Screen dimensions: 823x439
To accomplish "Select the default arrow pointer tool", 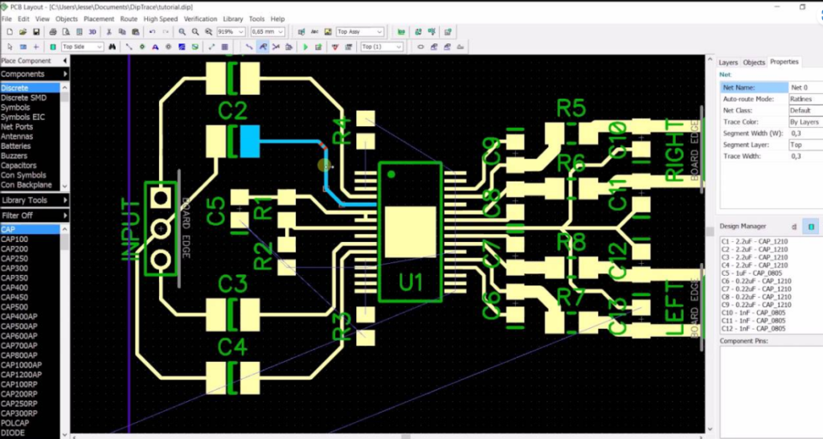I will [9, 47].
